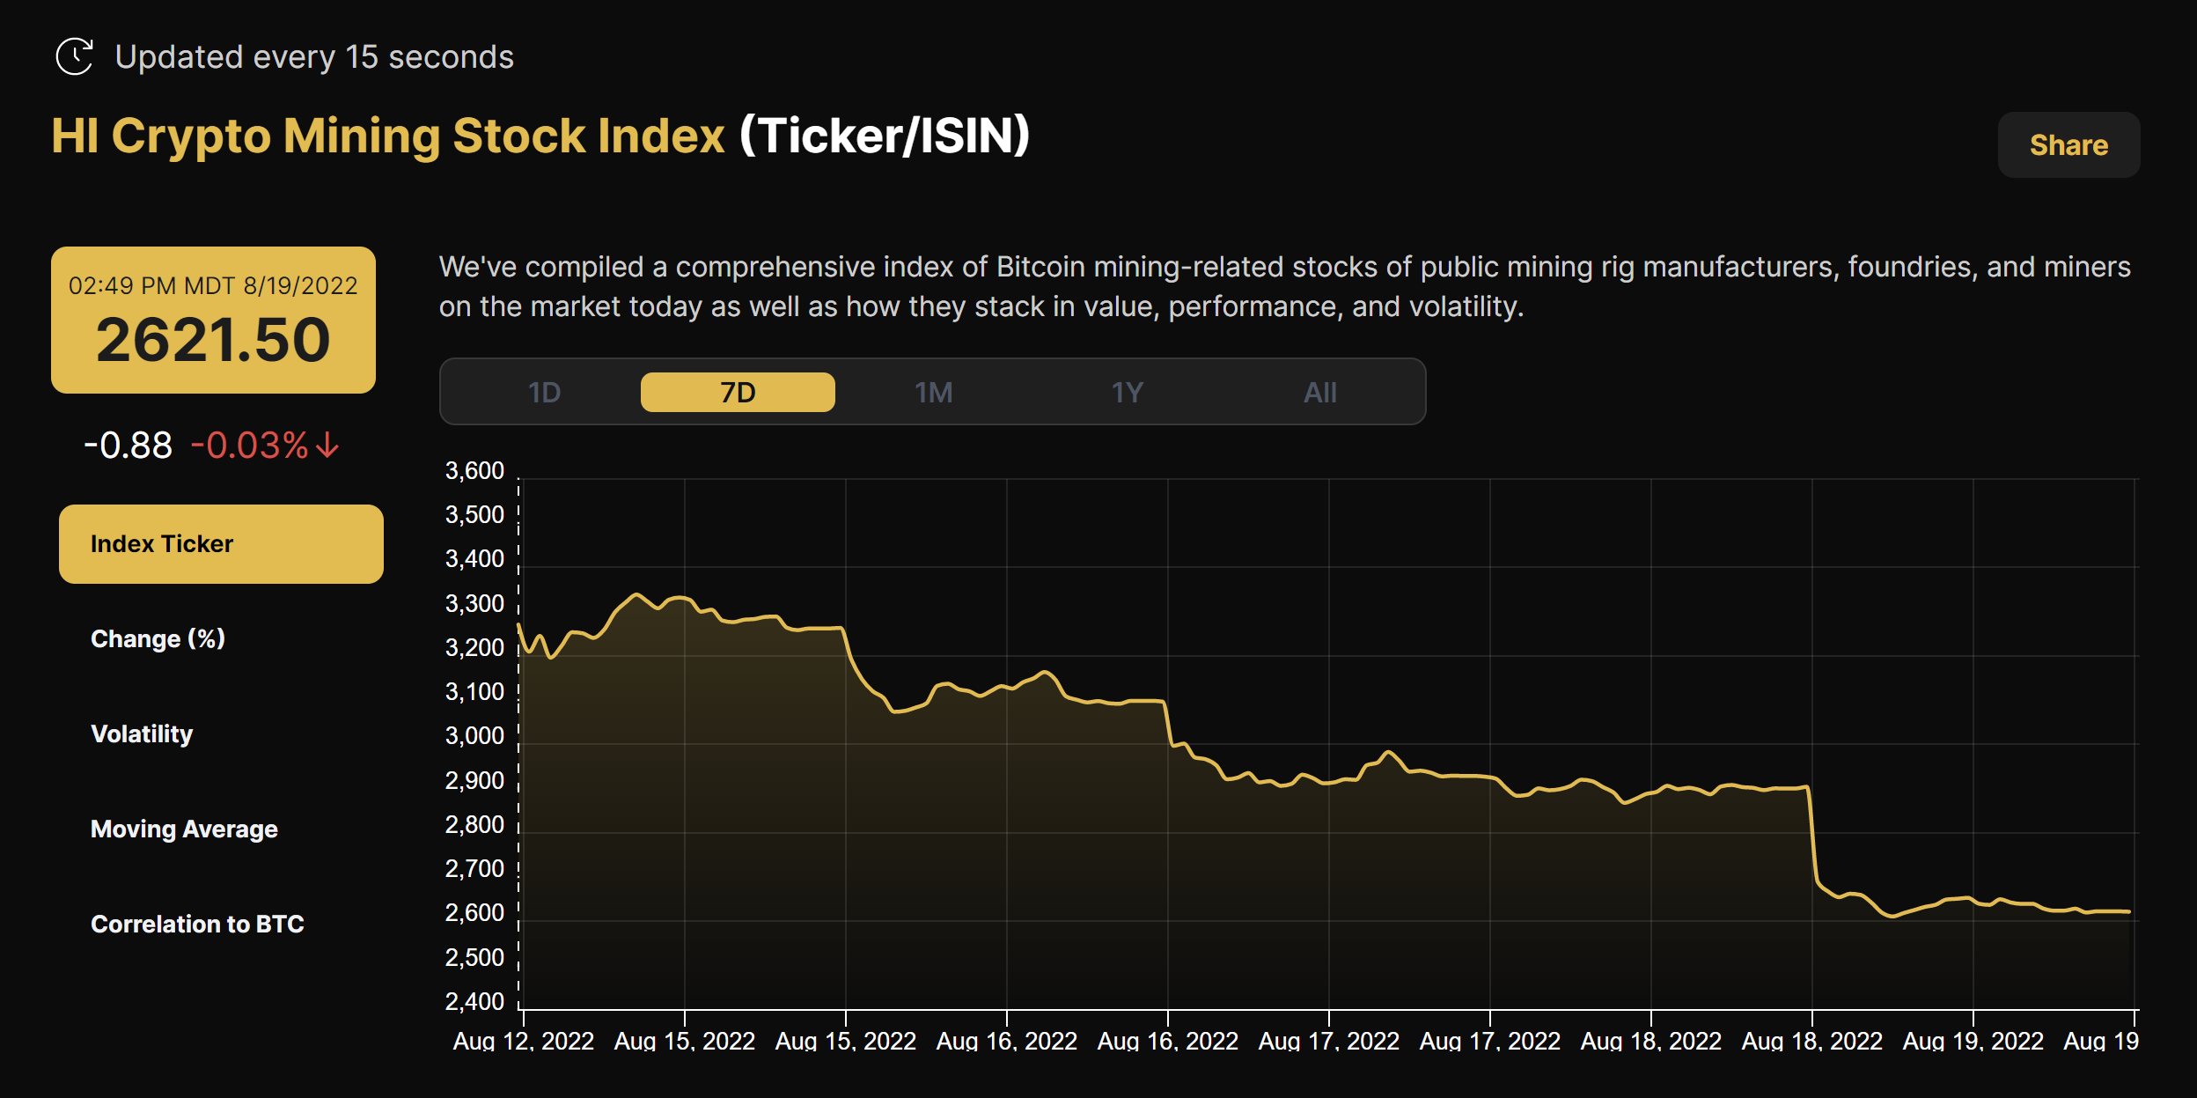
Task: Show the Moving Average metric
Action: (183, 829)
